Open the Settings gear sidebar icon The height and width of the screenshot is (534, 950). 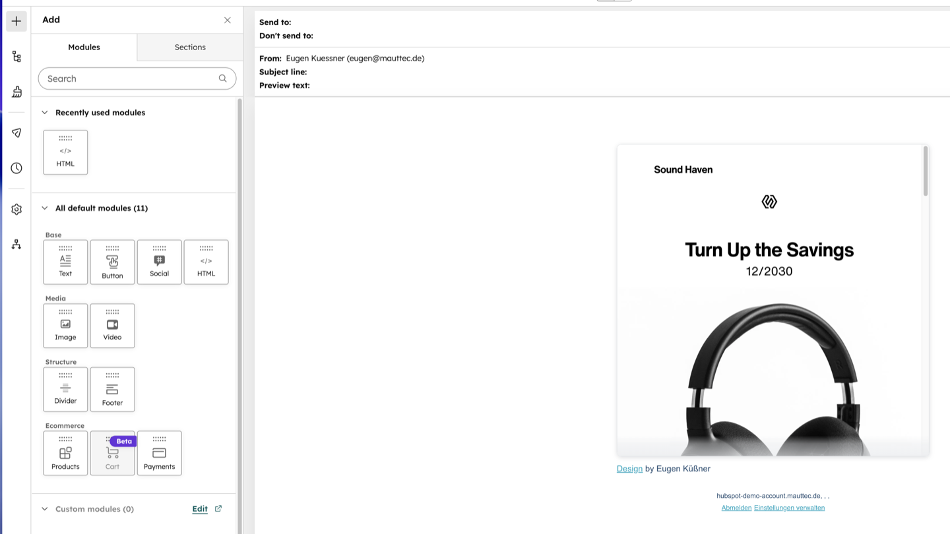tap(16, 209)
